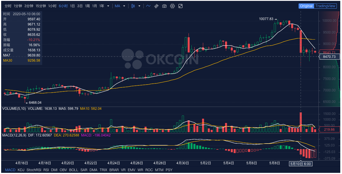Switch chart engine to TradingView
342x174 pixels.
(x=326, y=6)
